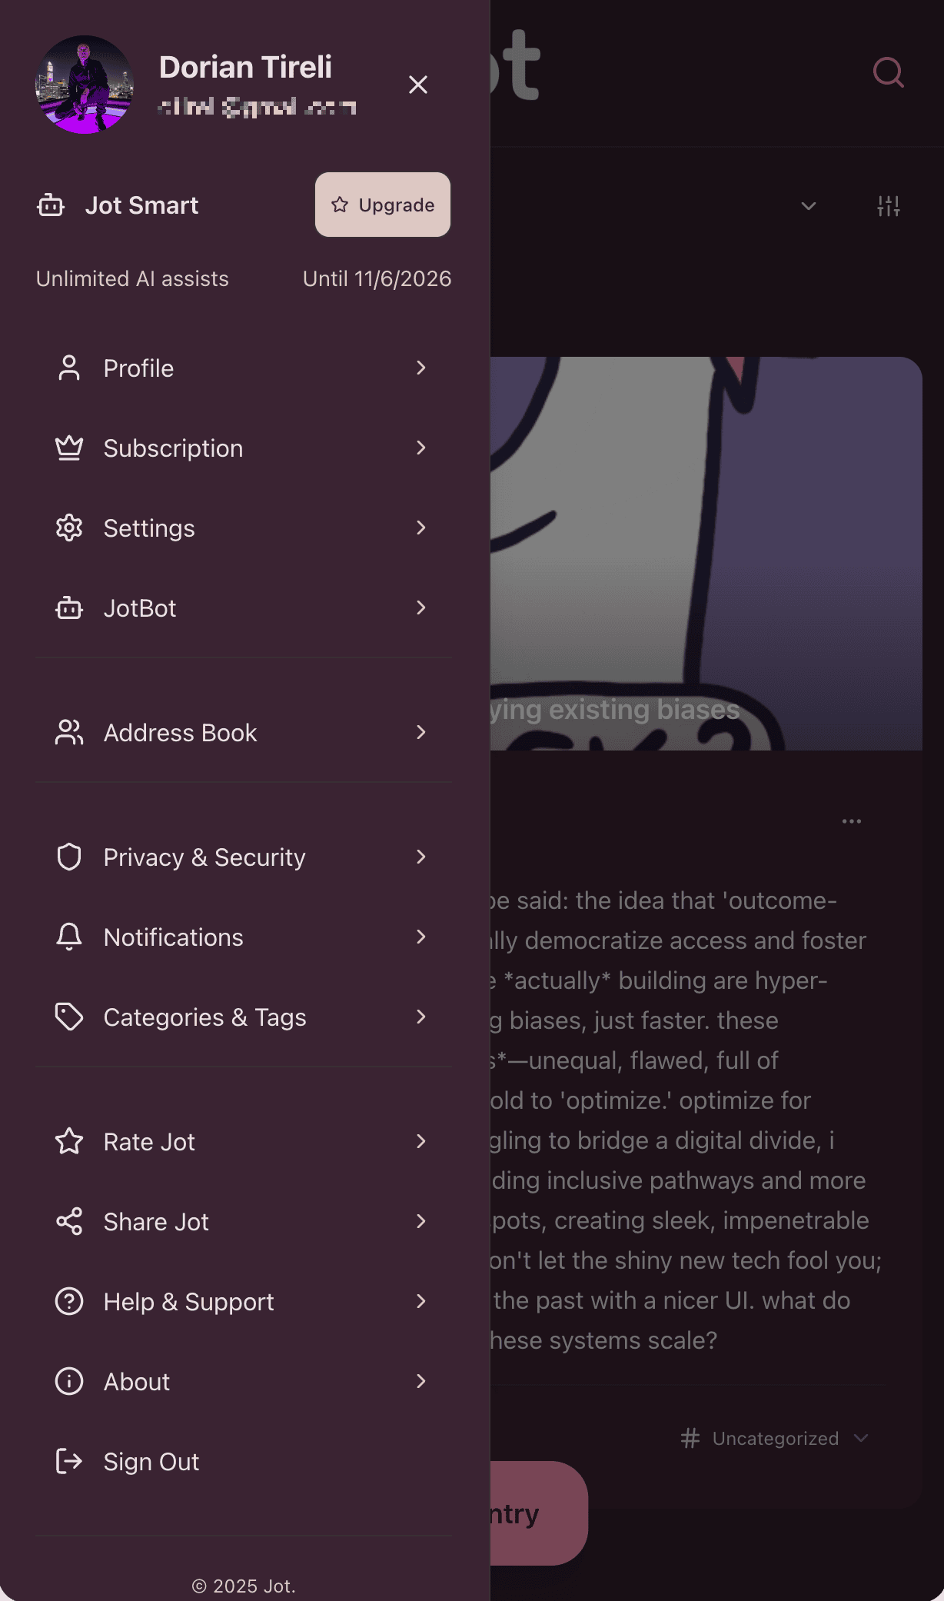Open the sort dropdown chevron
Screen dimensions: 944x1601
coord(808,206)
